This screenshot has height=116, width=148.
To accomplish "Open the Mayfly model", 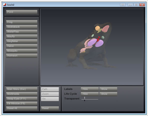I will (x=22, y=37).
